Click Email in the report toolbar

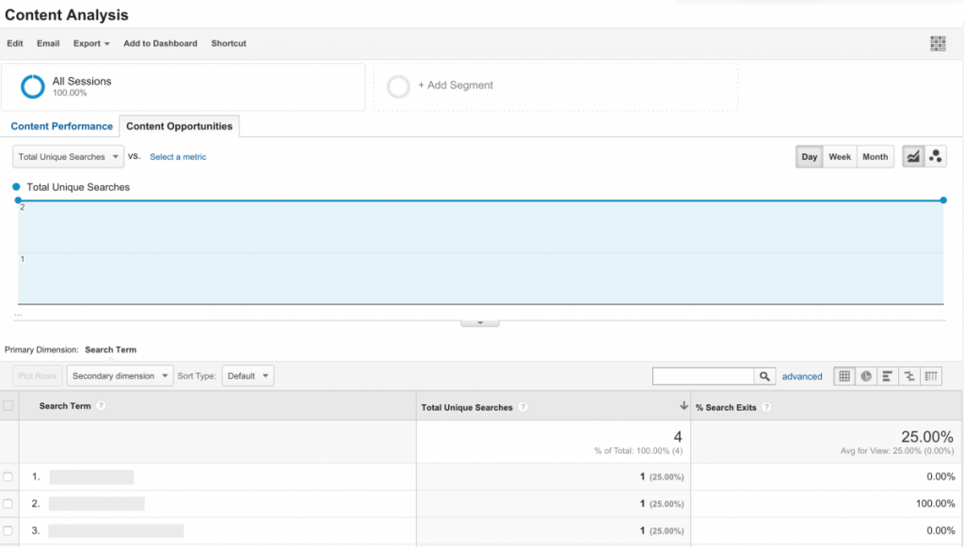pyautogui.click(x=48, y=43)
